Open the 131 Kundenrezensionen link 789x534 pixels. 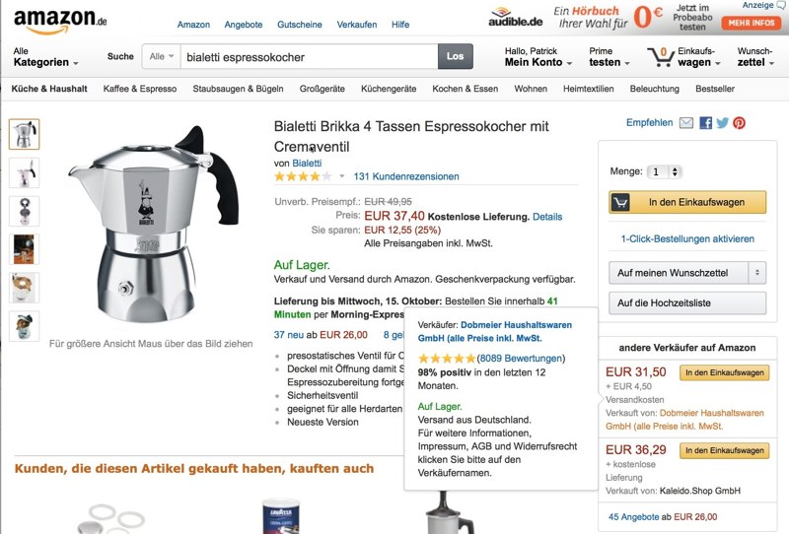406,176
